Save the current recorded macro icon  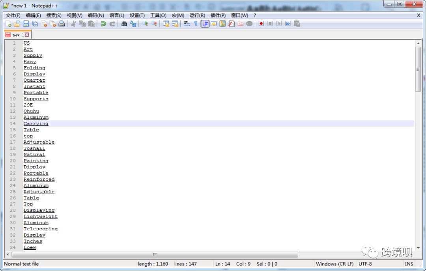[x=297, y=24]
